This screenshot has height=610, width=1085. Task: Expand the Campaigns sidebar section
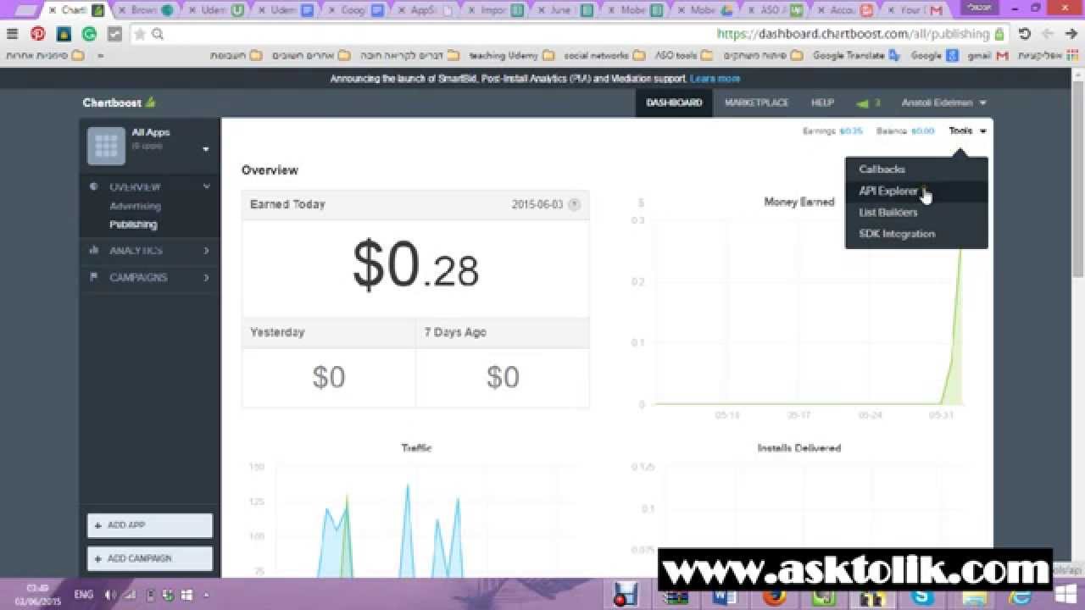(x=207, y=278)
